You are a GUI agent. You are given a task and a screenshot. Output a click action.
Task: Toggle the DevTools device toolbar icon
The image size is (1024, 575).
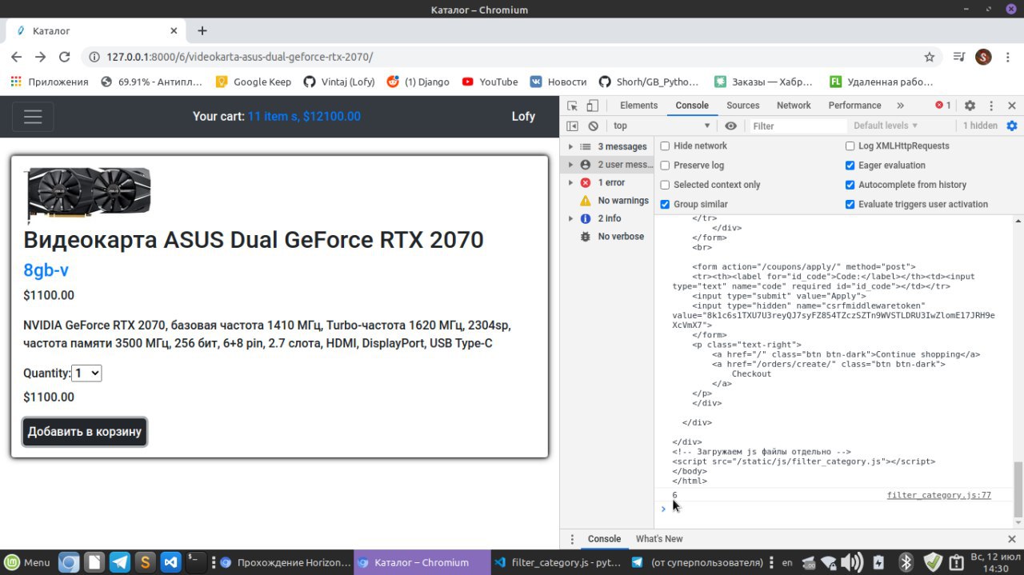click(x=592, y=106)
